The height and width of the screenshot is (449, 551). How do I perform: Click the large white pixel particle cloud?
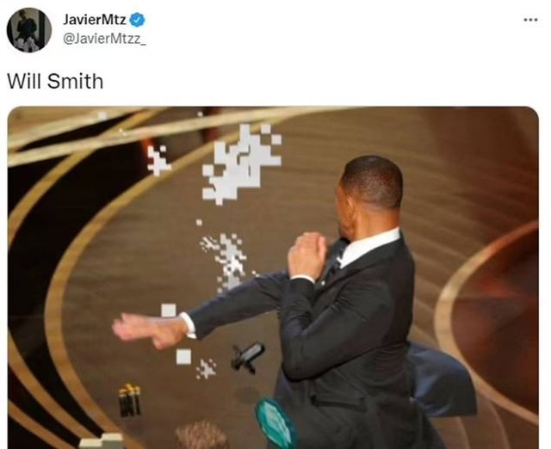242,164
